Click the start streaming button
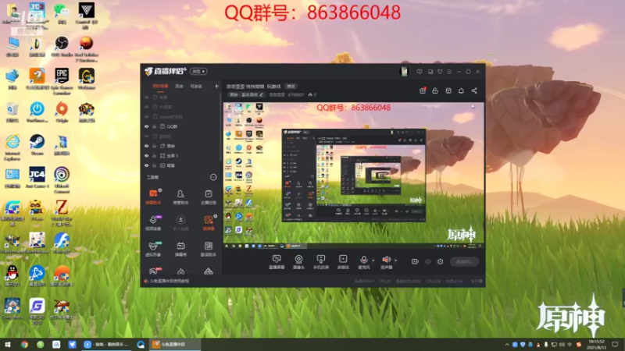Viewport: 625px width, 351px height. coord(464,261)
